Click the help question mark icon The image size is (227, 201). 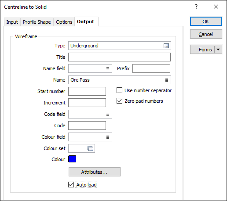(196, 7)
